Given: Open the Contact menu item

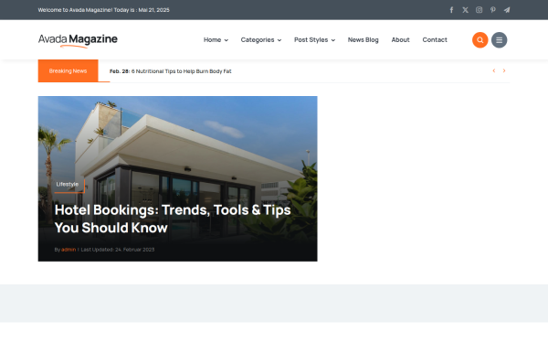Looking at the screenshot, I should point(435,40).
